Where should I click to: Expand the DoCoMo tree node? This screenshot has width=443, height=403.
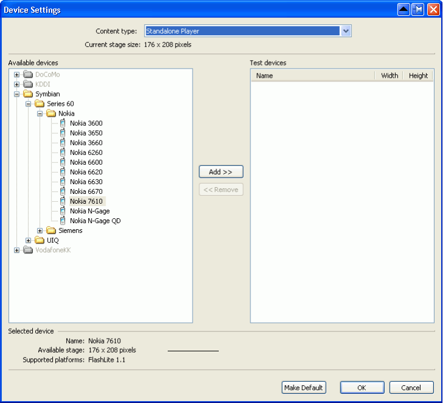(x=17, y=75)
